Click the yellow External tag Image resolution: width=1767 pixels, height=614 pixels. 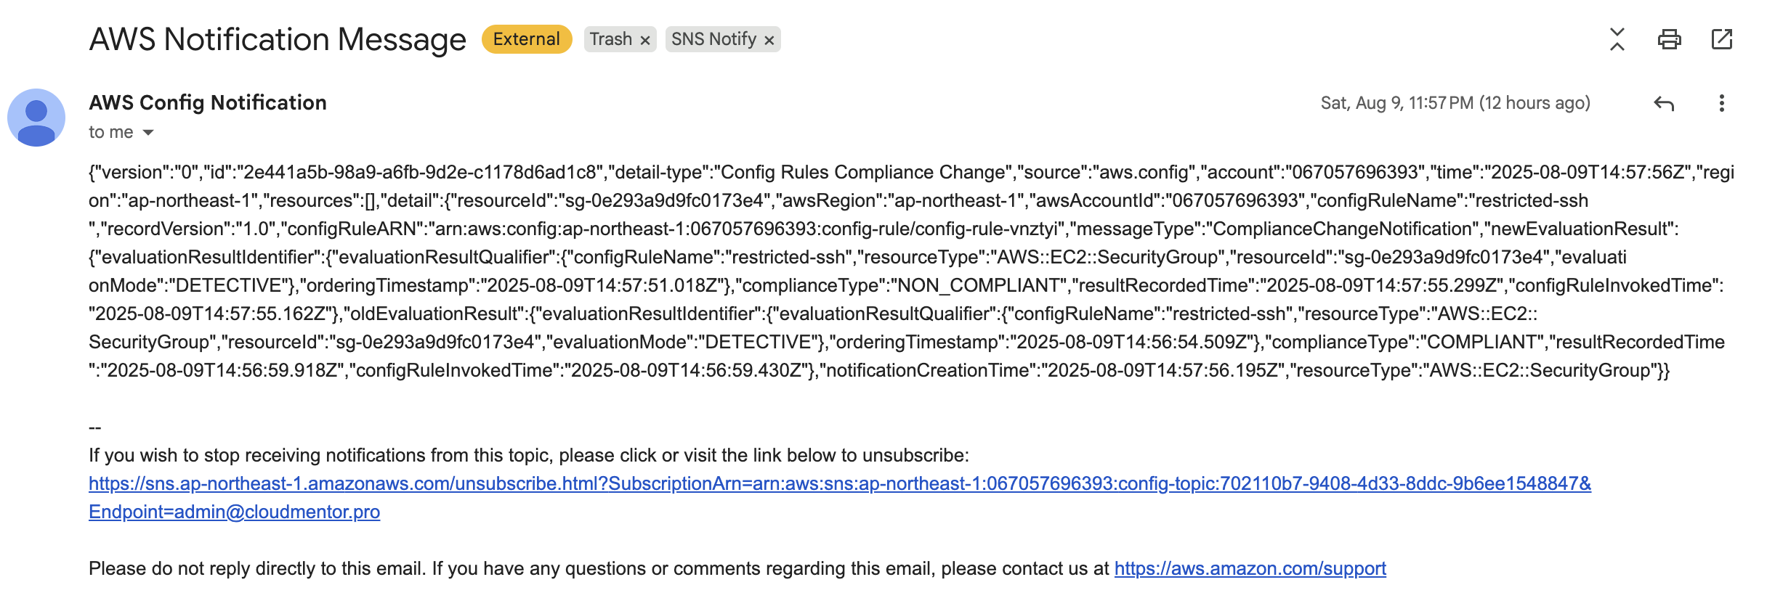(526, 39)
